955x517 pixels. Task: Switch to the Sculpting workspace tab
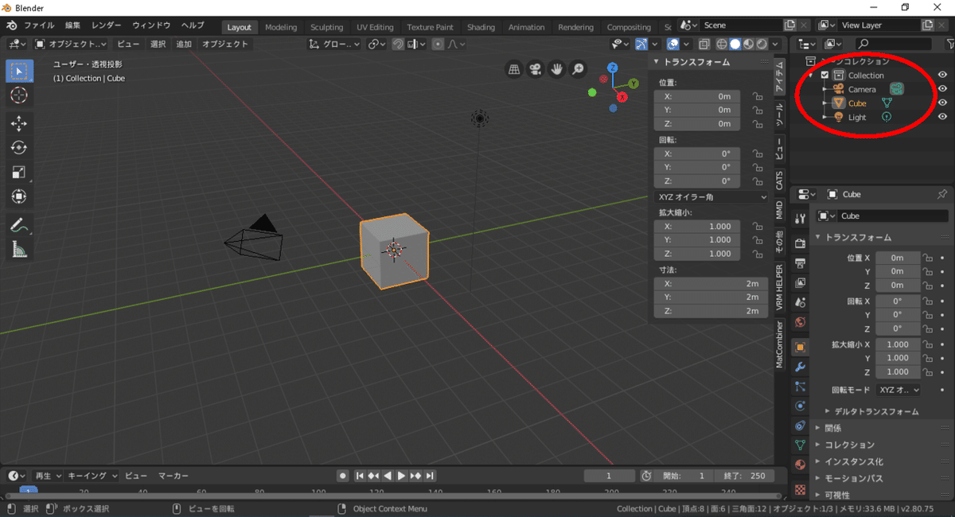pos(327,27)
